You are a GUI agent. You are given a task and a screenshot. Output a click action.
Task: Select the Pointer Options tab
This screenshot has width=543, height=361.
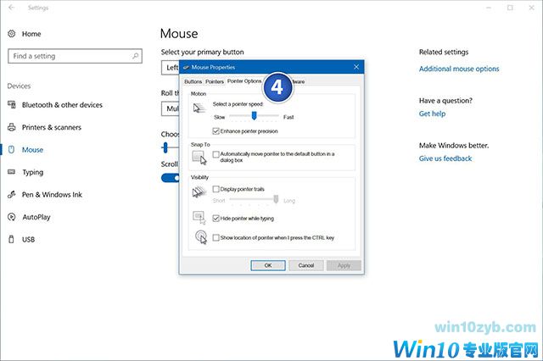tap(244, 81)
